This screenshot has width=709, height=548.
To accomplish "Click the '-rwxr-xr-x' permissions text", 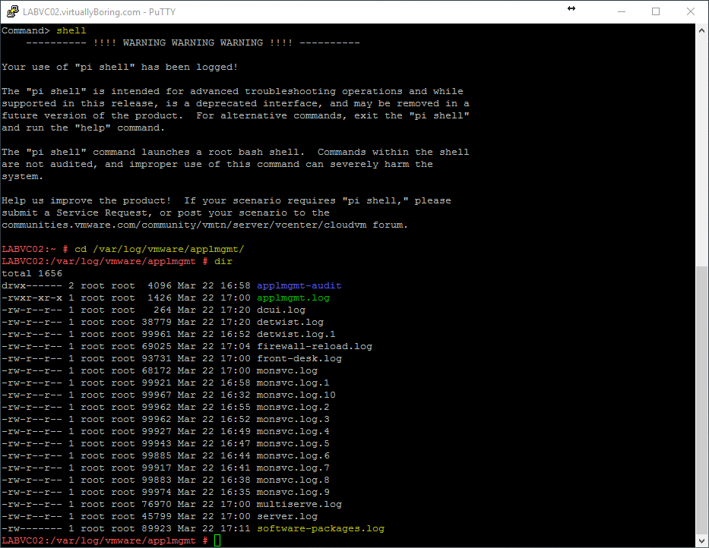I will [32, 298].
